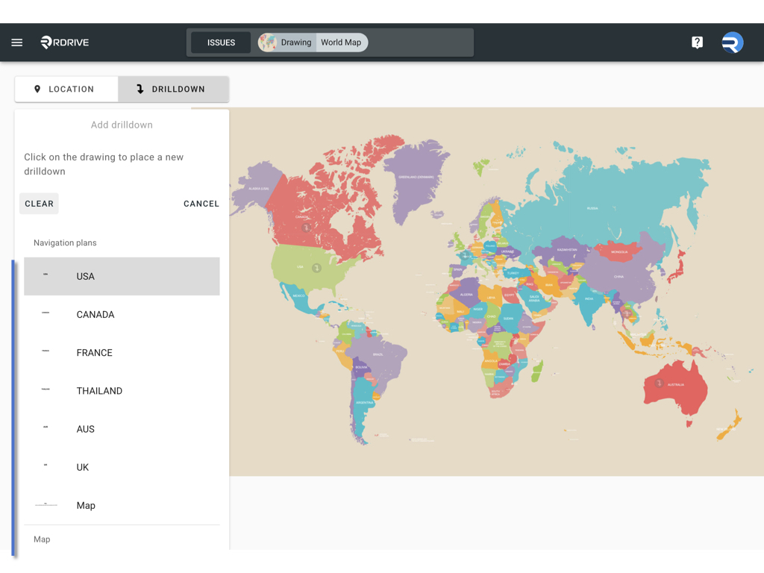Click the World Map breadcrumb label

341,43
